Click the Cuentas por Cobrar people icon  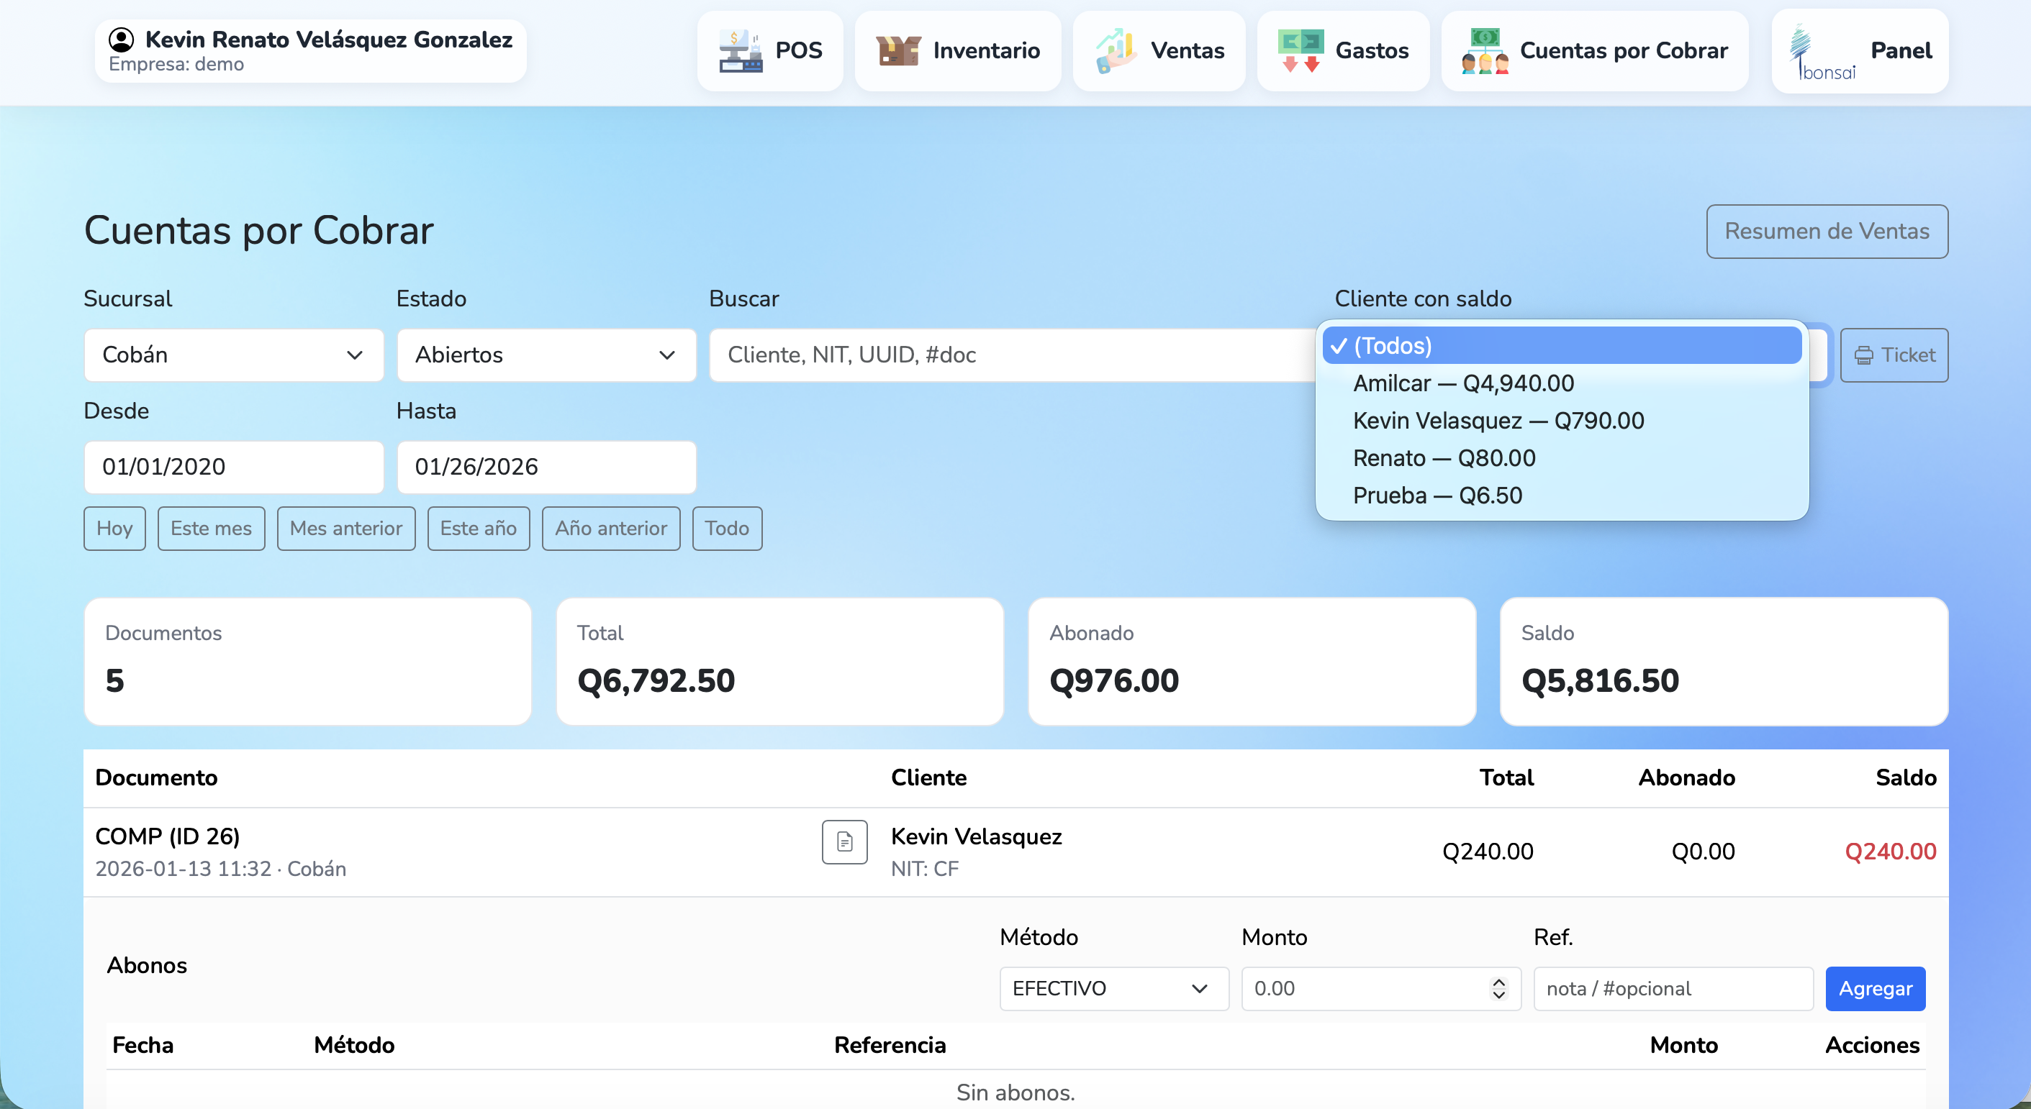pyautogui.click(x=1485, y=51)
